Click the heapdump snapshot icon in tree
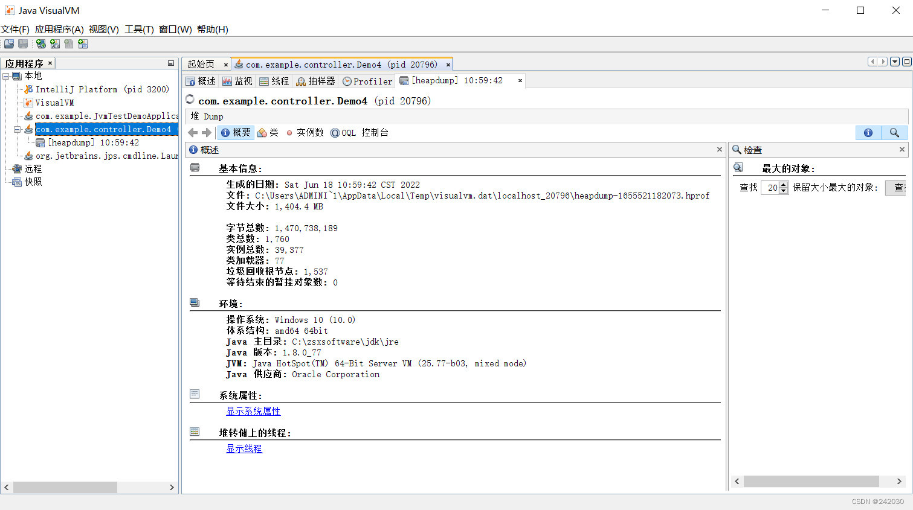The image size is (913, 510). tap(40, 142)
